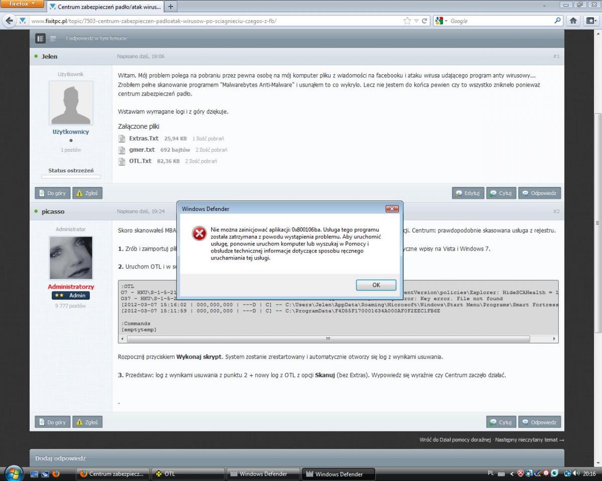Image resolution: width=602 pixels, height=481 pixels.
Task: Open picasso's avatar photo
Action: click(x=71, y=258)
